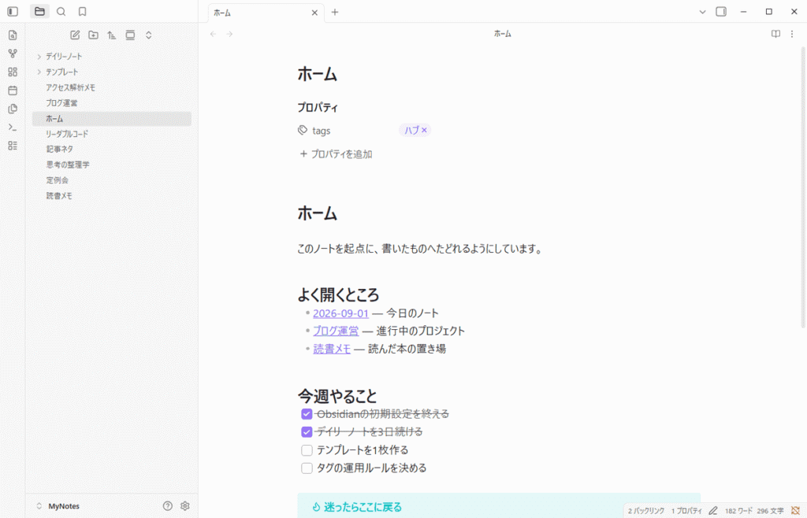This screenshot has width=807, height=518.
Task: Click the tags property icon
Action: click(x=303, y=131)
